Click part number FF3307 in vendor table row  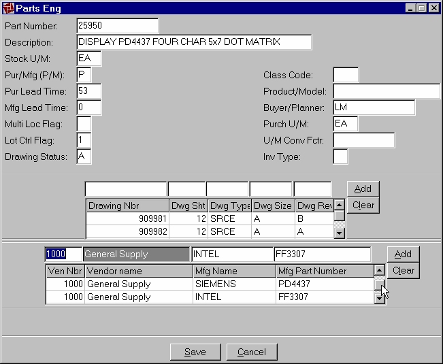[325, 297]
